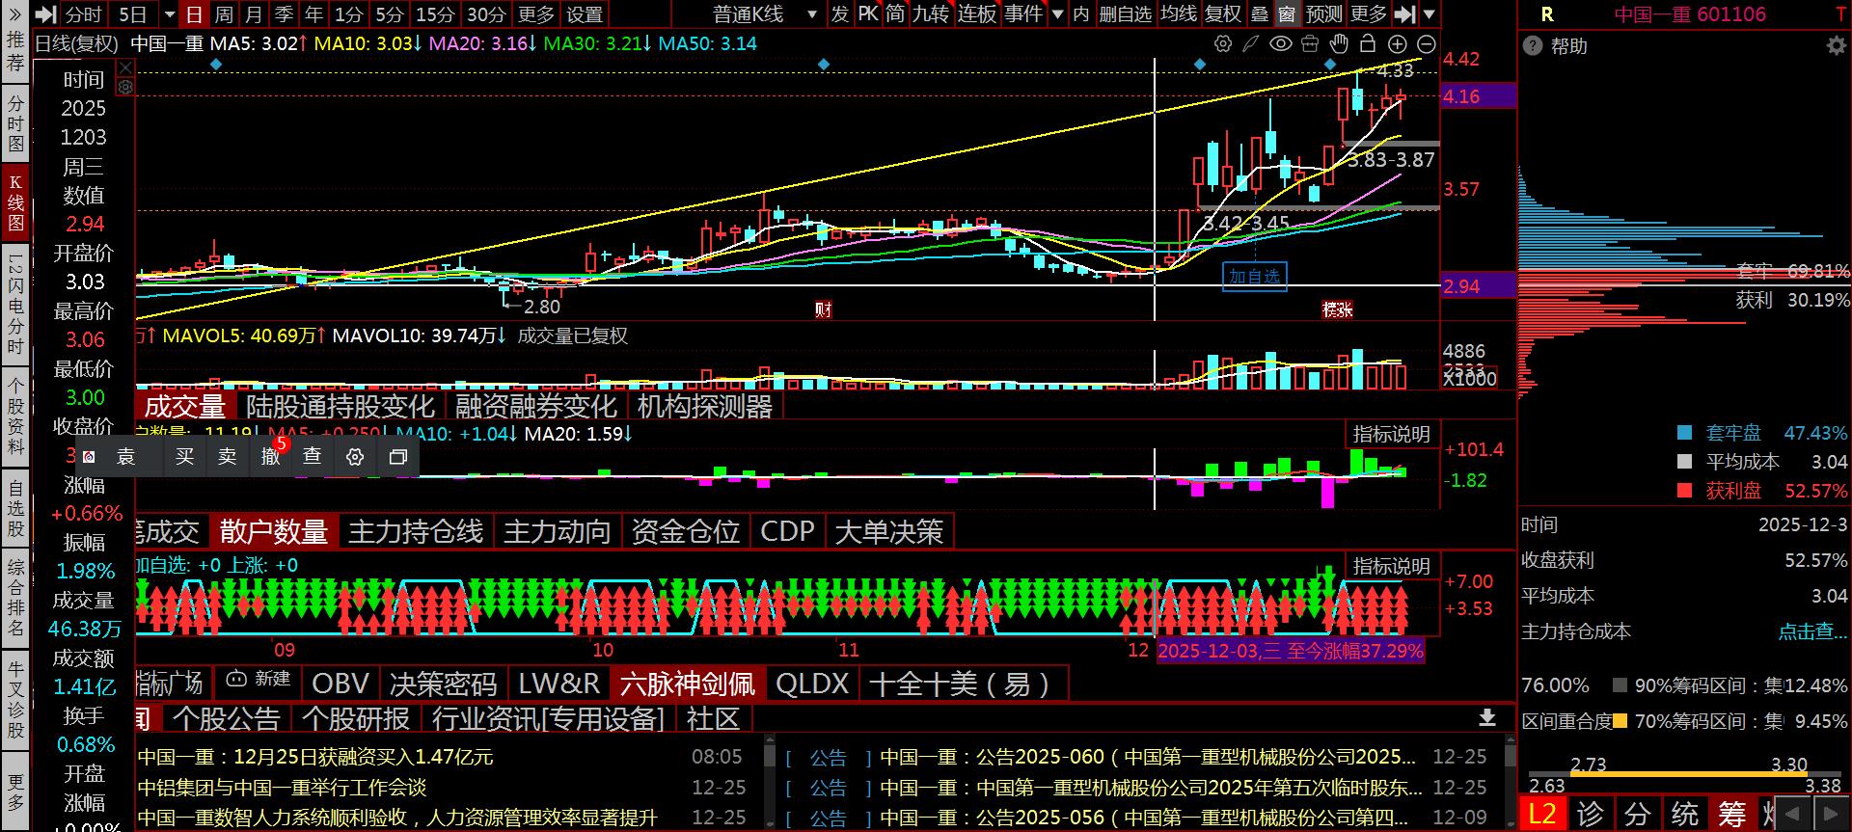Click 点击查 link for 主力持仓成本
The width and height of the screenshot is (1852, 832).
coord(1811,631)
